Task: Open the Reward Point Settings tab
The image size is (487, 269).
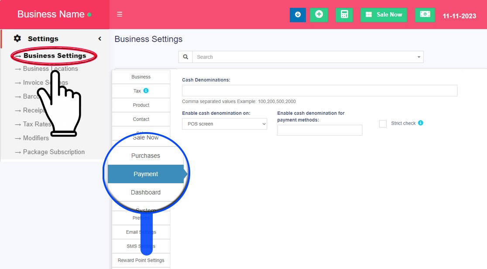Action: click(141, 260)
